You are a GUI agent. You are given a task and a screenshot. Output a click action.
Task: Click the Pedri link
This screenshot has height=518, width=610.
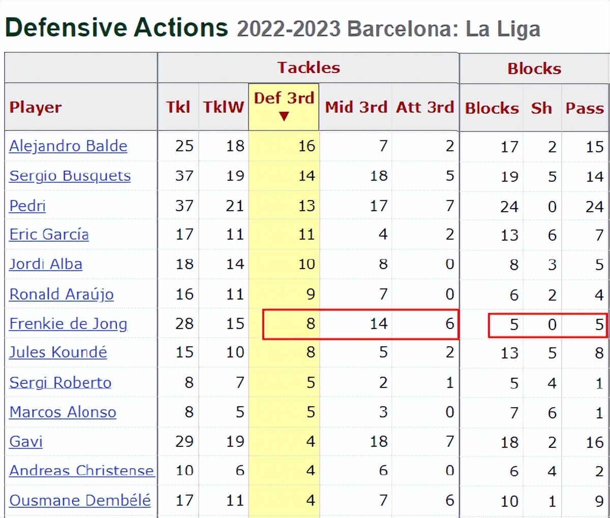click(x=27, y=206)
